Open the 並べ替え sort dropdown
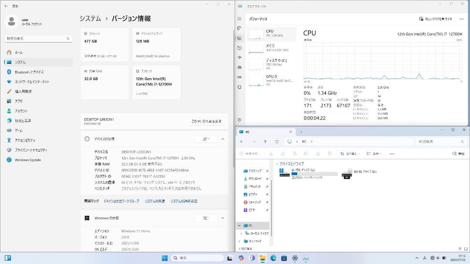Viewport: 470px width, 264px height. coord(350,153)
